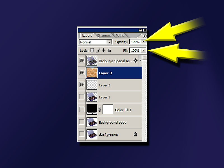Select the Layer 1 thumbnail
Screen dimensions: 224x168
click(x=92, y=97)
